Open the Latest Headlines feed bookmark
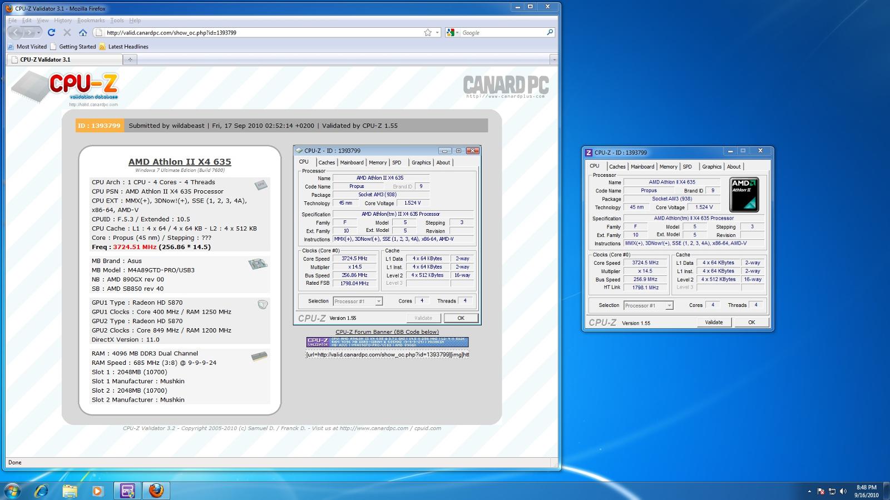890x500 pixels. [123, 47]
